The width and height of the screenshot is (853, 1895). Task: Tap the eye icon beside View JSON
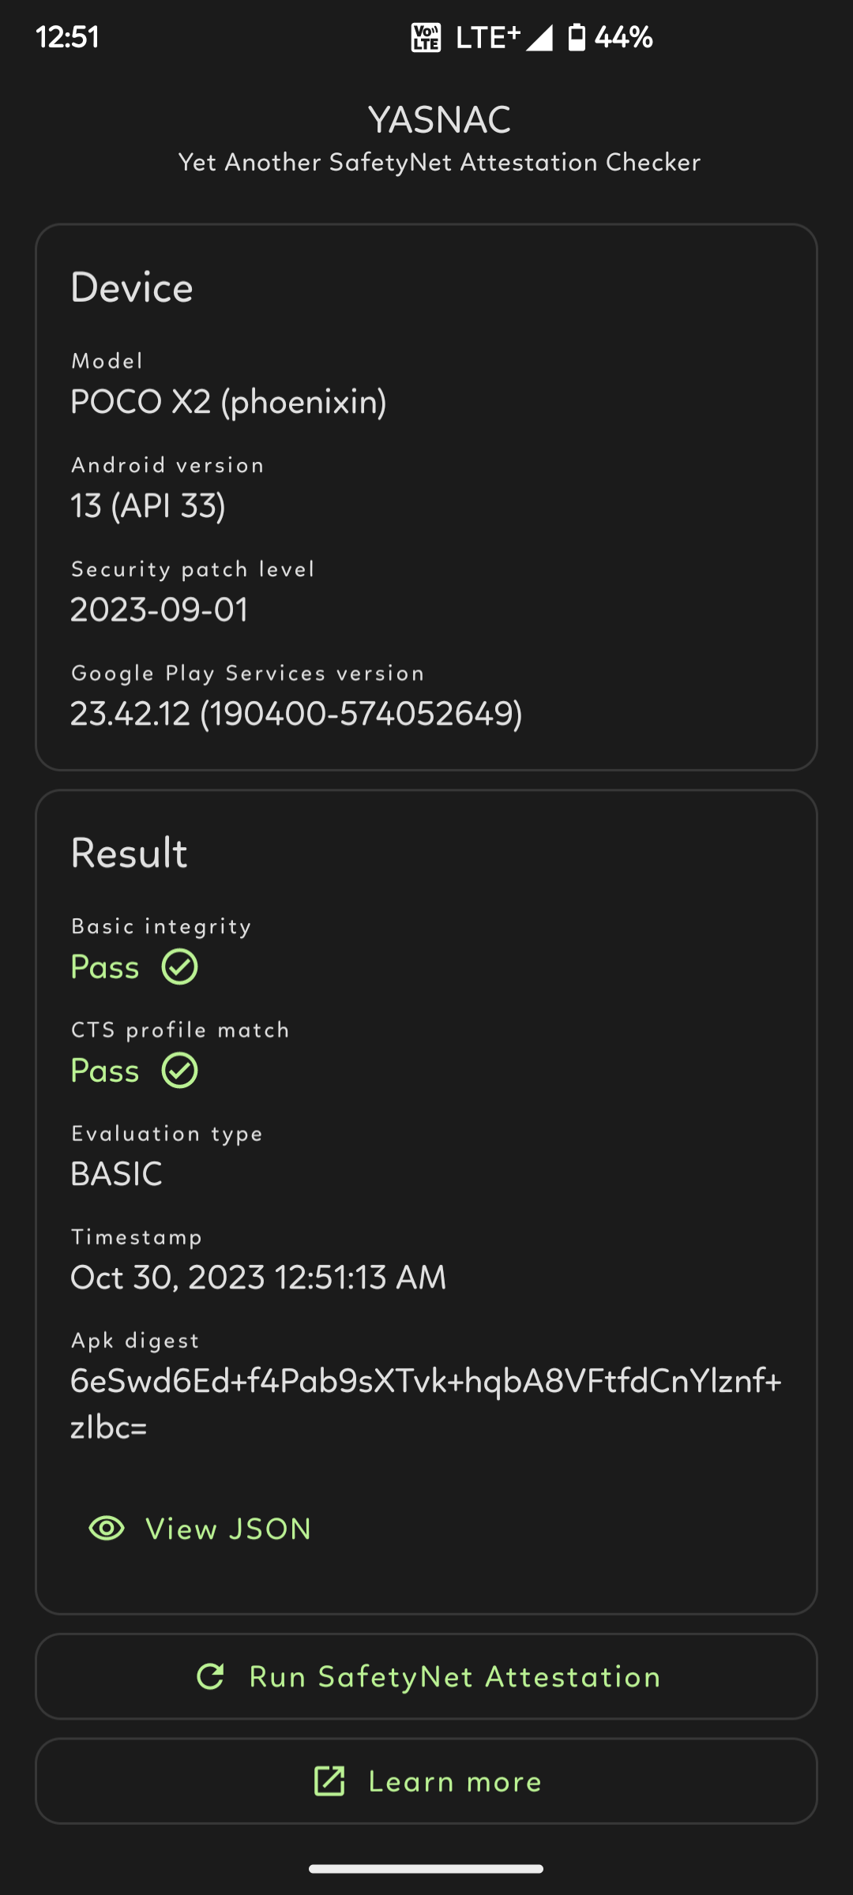pos(107,1529)
